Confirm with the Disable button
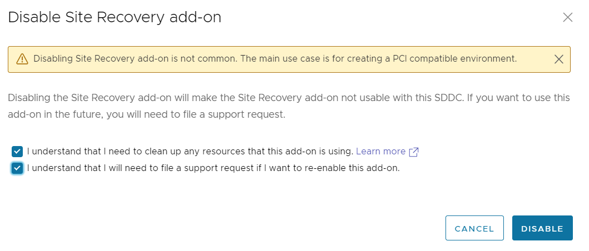 [x=542, y=228]
